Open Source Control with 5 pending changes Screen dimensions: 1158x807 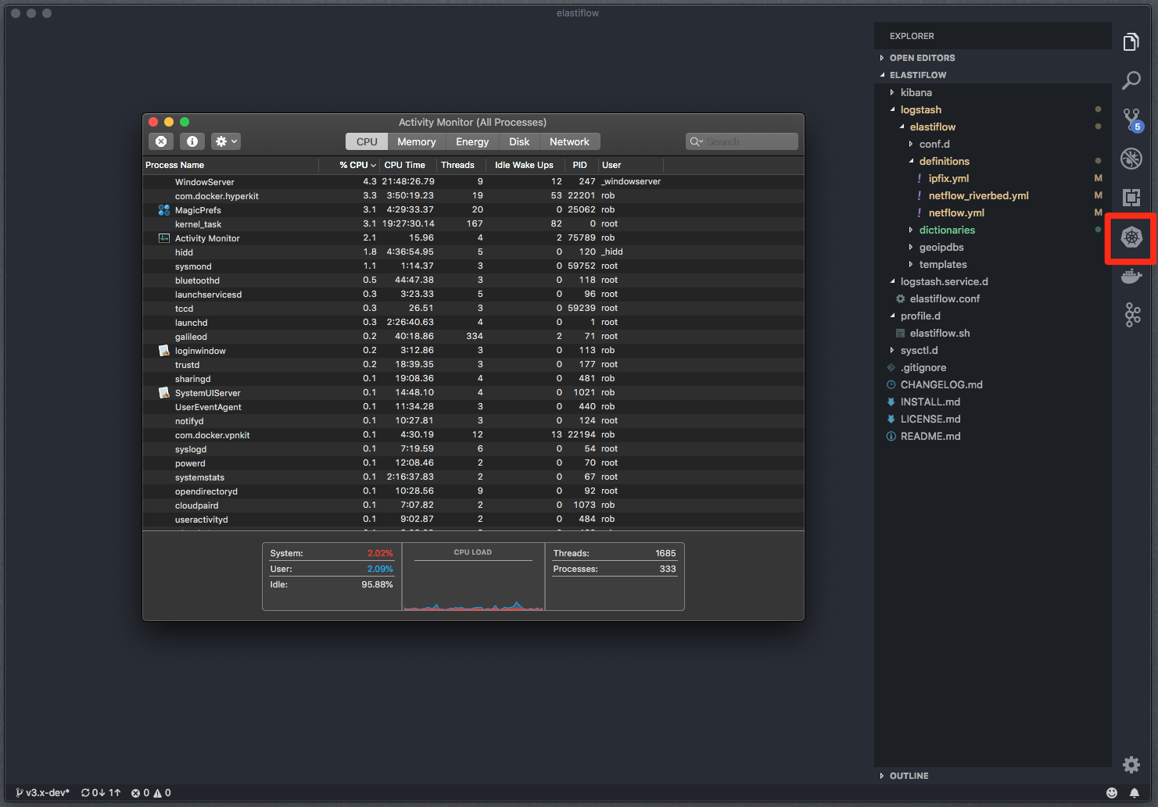click(1131, 120)
